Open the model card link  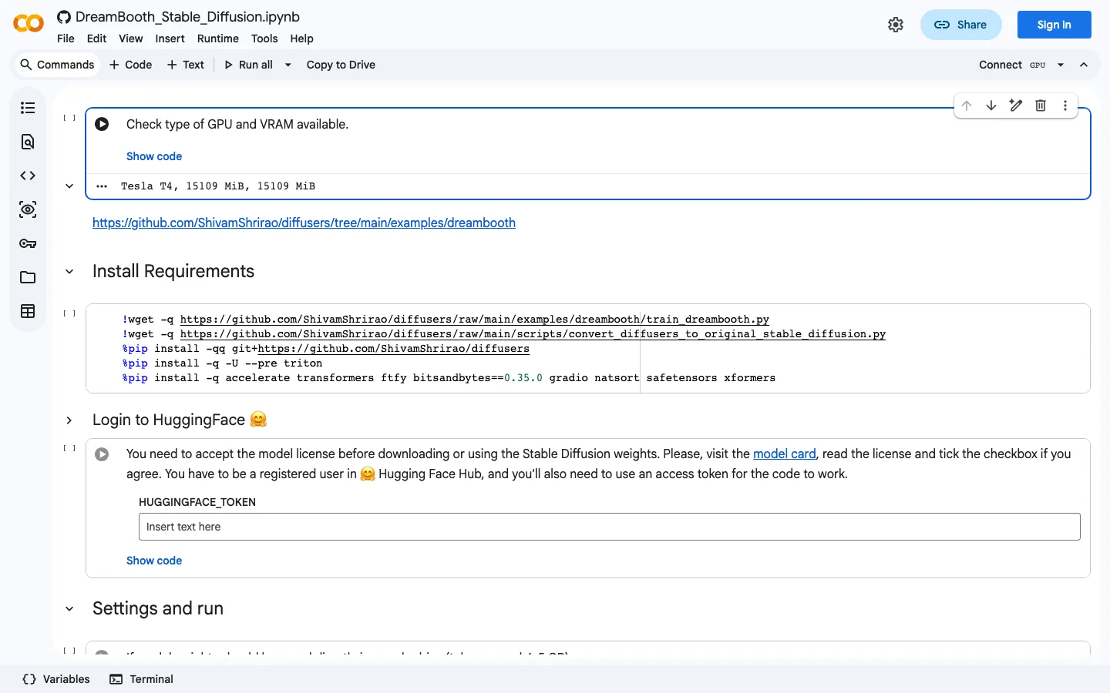pyautogui.click(x=784, y=454)
